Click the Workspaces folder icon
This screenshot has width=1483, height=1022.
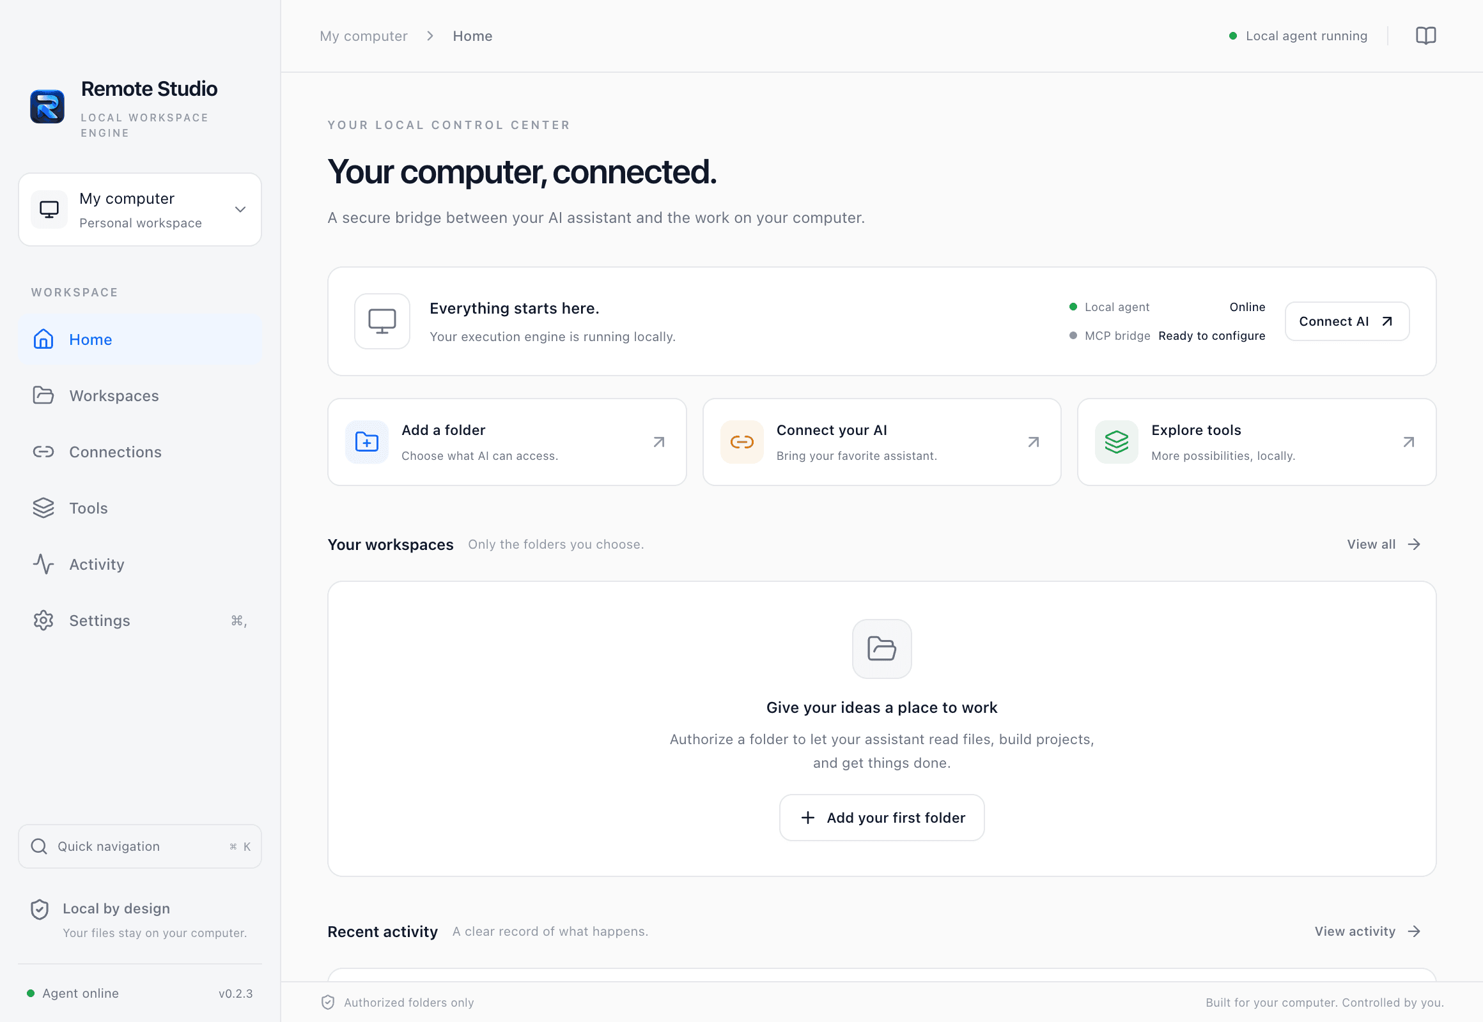(x=43, y=395)
